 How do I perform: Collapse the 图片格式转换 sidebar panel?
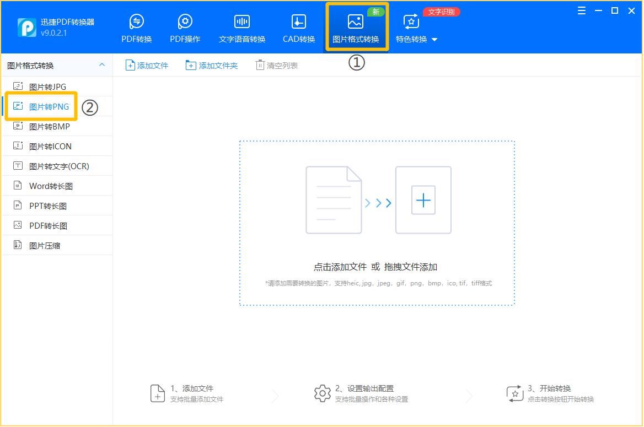coord(103,64)
